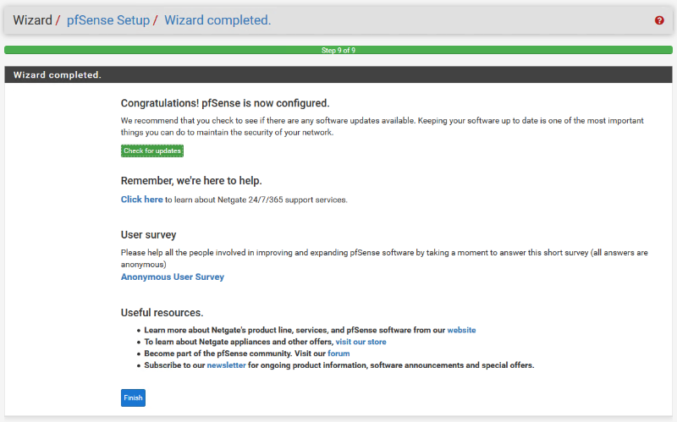Open the Anonymous User Survey link
677x422 pixels.
point(172,277)
